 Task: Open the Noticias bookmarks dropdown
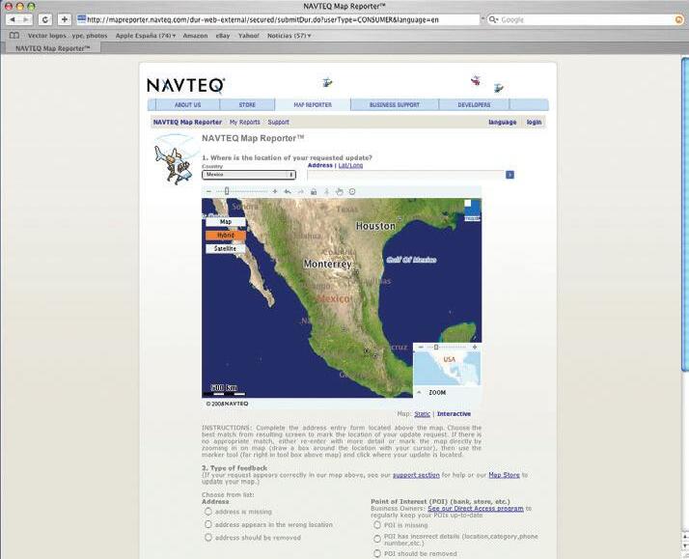click(289, 36)
